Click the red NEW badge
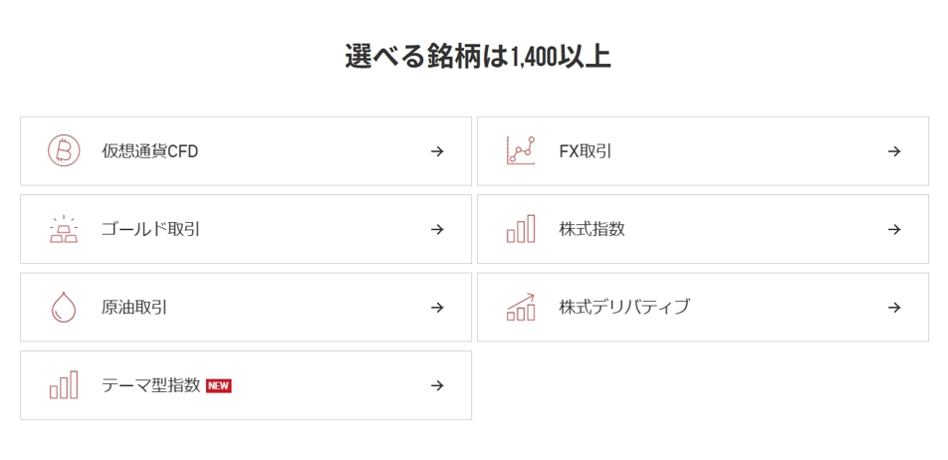The height and width of the screenshot is (460, 948). [x=218, y=385]
